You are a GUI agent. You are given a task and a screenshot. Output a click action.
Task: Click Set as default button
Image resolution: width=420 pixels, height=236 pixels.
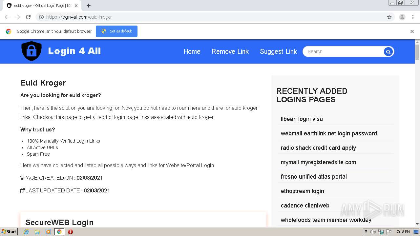116,31
